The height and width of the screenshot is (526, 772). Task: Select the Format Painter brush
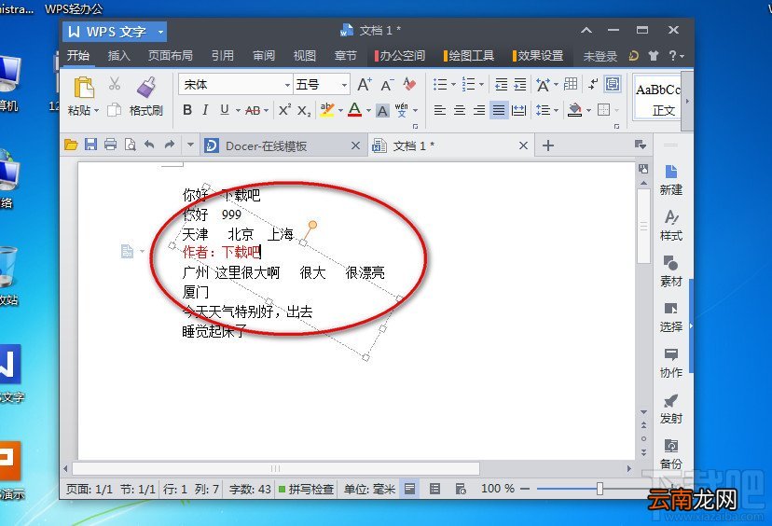tap(146, 87)
